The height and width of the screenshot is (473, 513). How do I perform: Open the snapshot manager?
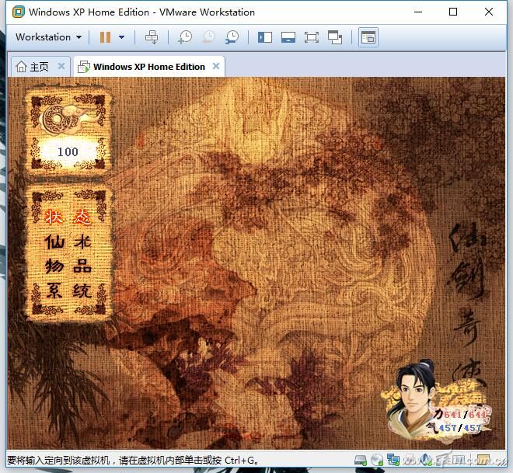point(232,37)
